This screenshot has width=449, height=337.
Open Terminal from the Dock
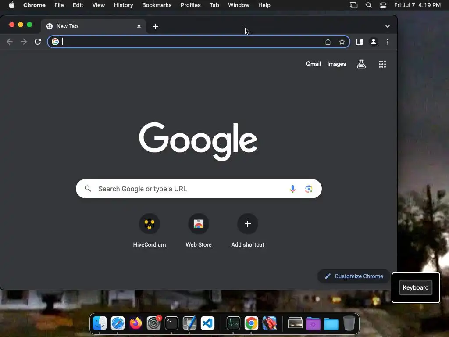pyautogui.click(x=171, y=323)
